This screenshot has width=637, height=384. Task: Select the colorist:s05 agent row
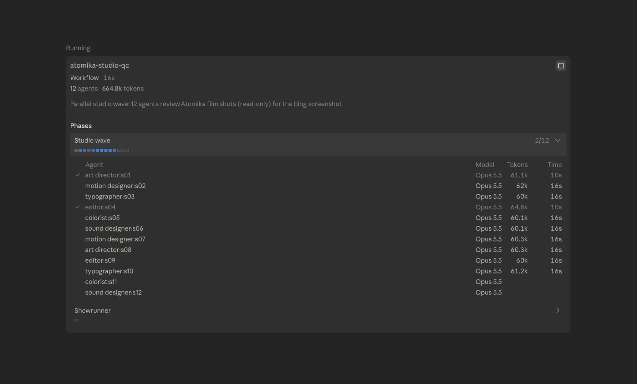(318, 218)
